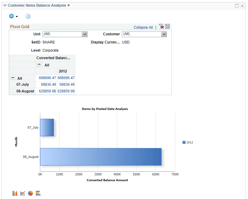The image size is (248, 199).
Task: Collapse the All row in the grid
Action: [x=13, y=78]
